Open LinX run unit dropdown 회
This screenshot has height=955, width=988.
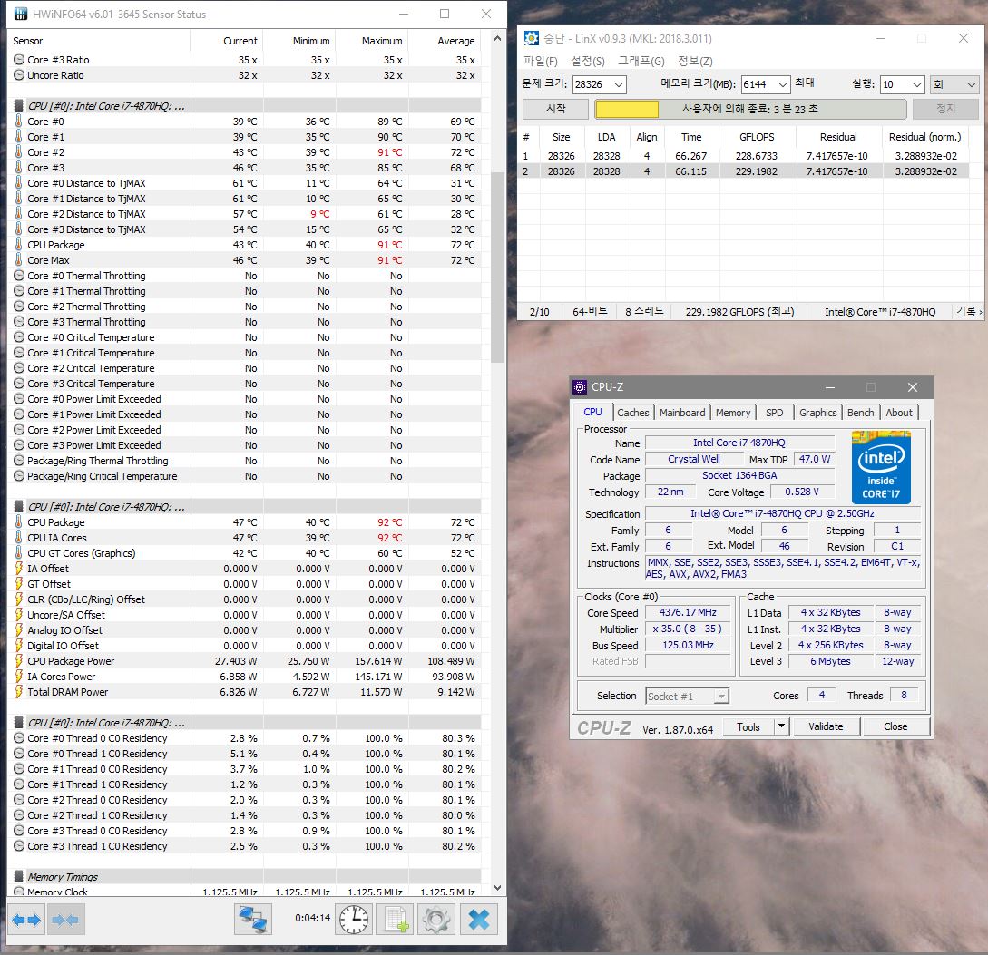pyautogui.click(x=954, y=84)
